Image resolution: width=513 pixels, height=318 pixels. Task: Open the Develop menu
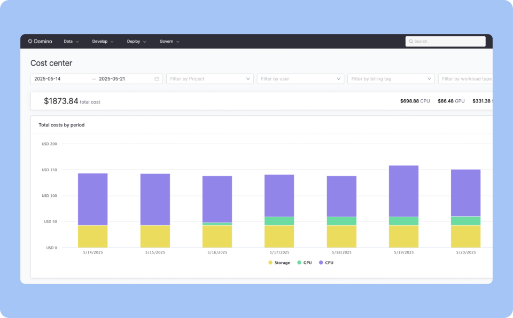point(103,41)
